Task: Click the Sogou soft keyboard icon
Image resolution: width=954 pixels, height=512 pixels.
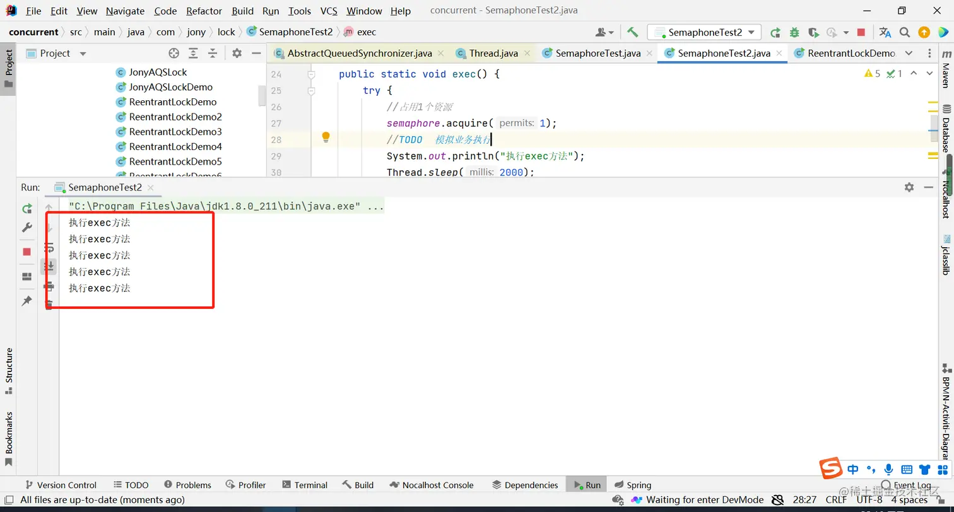Action: tap(907, 469)
